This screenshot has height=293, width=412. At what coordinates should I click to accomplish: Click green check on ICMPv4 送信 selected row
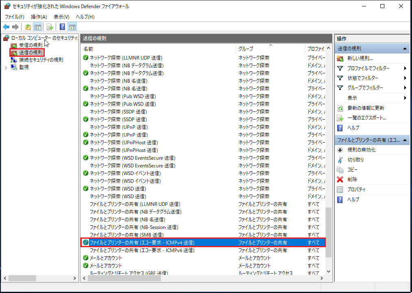(85, 243)
